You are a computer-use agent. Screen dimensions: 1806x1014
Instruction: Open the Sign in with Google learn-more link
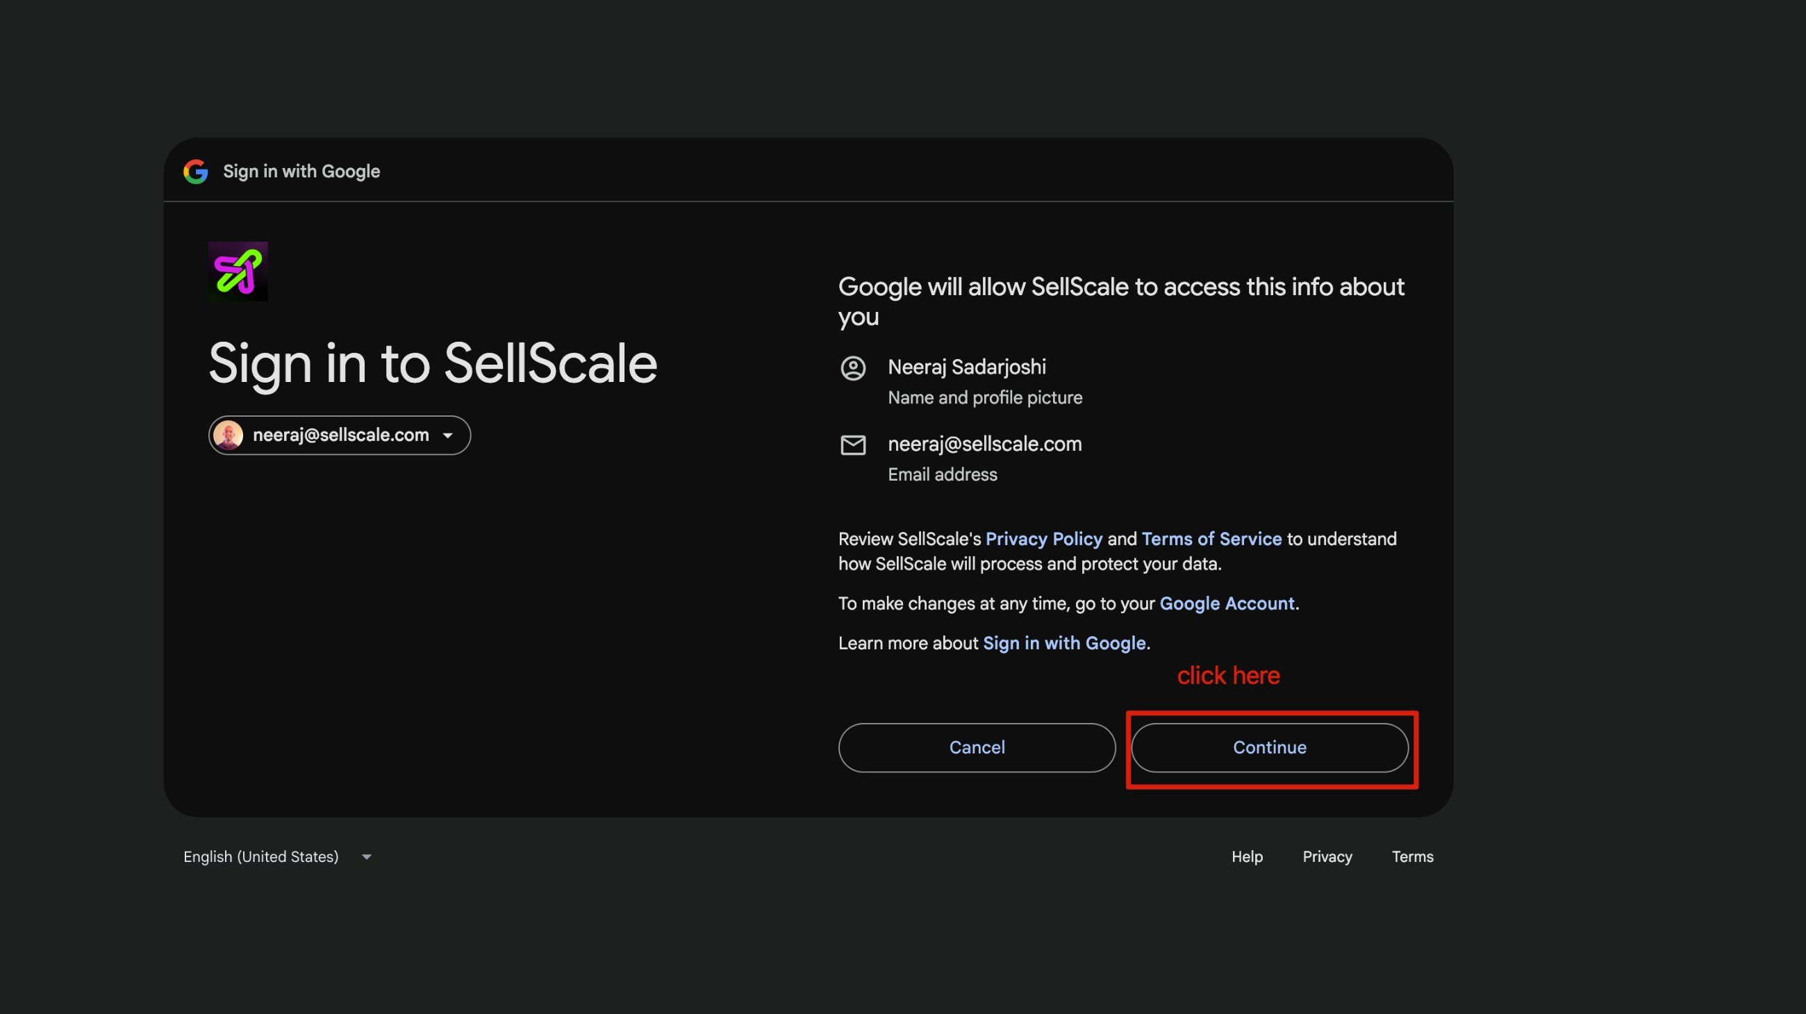pos(1064,643)
